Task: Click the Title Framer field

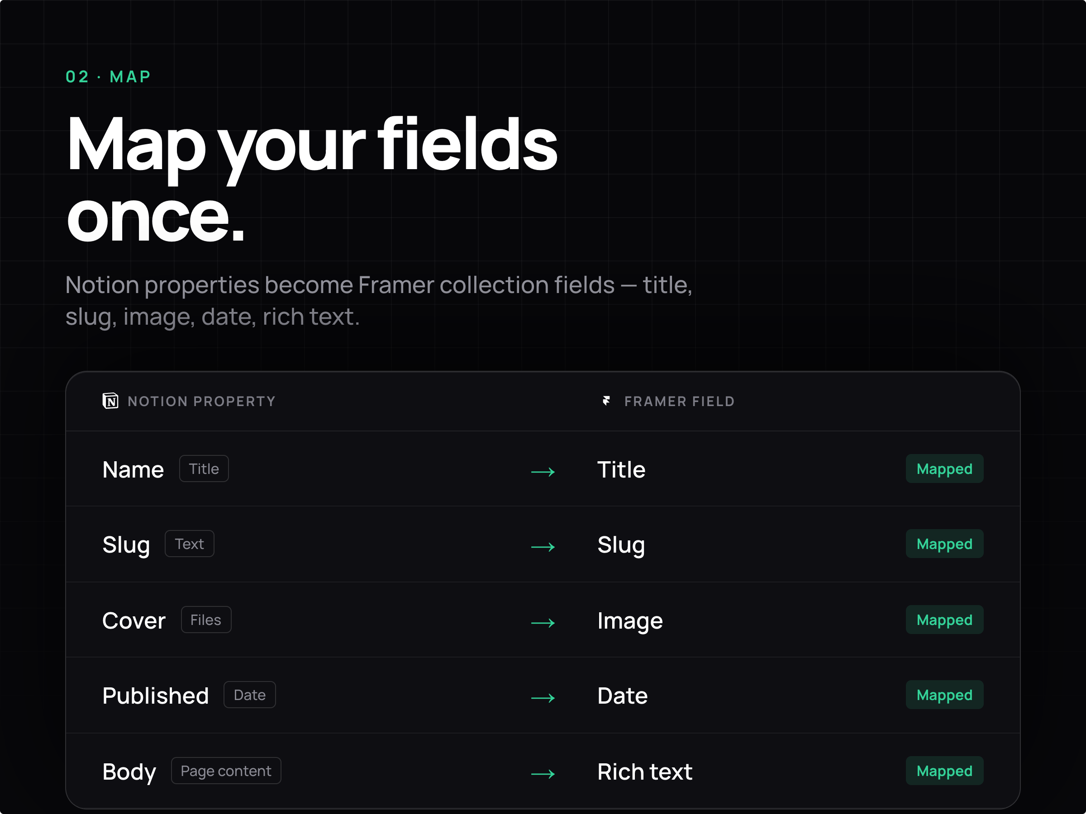Action: click(x=621, y=469)
